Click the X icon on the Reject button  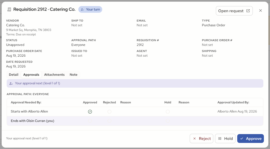194,138
